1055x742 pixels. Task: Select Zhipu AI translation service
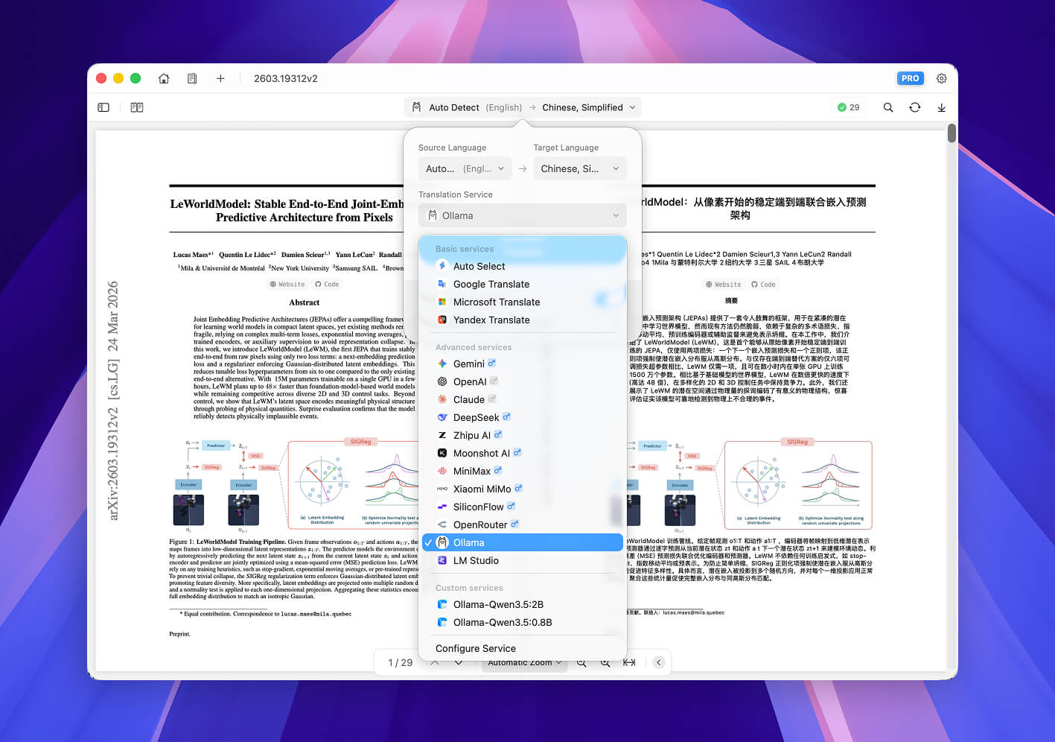523,435
